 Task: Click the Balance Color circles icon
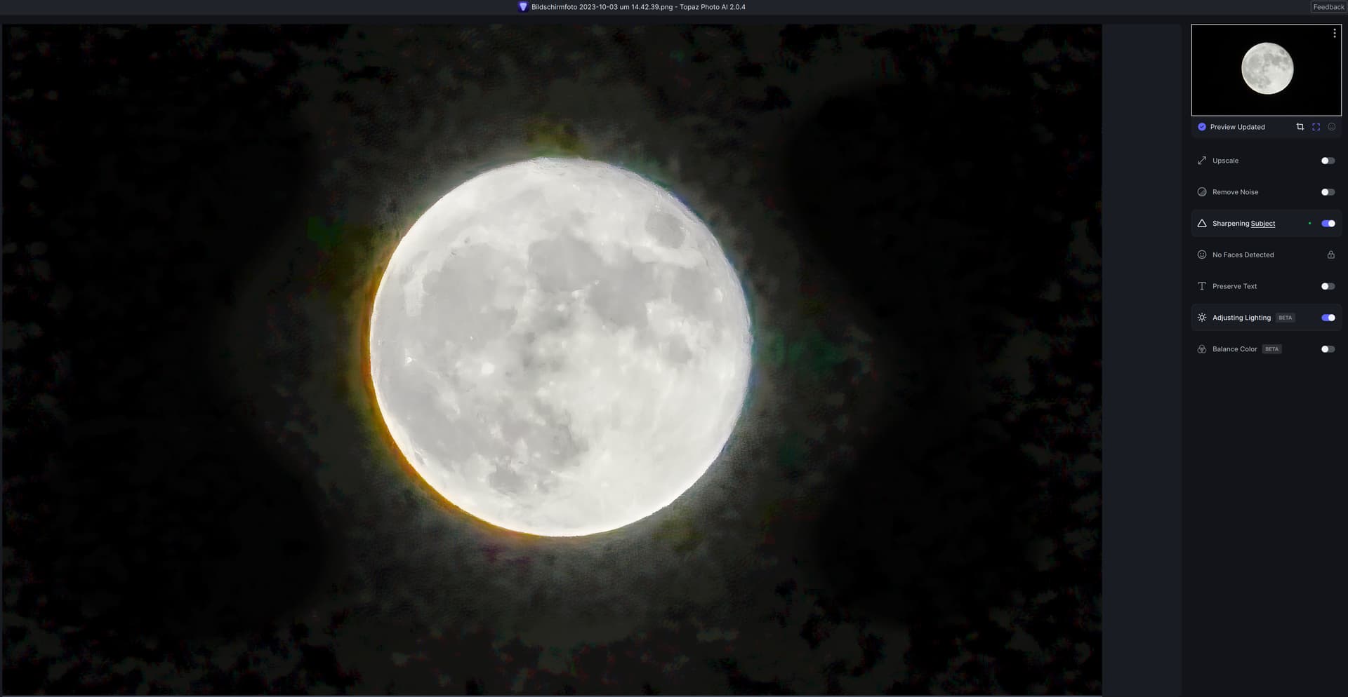1201,349
